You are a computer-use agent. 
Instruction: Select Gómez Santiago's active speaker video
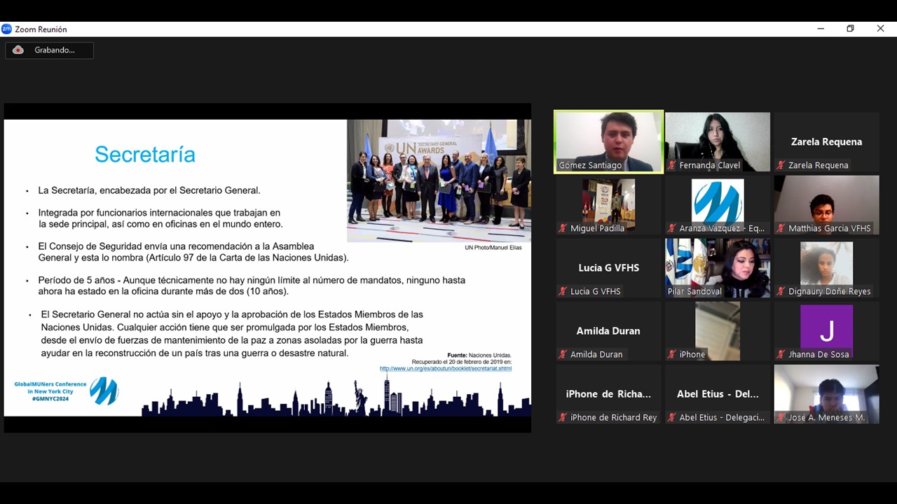608,140
